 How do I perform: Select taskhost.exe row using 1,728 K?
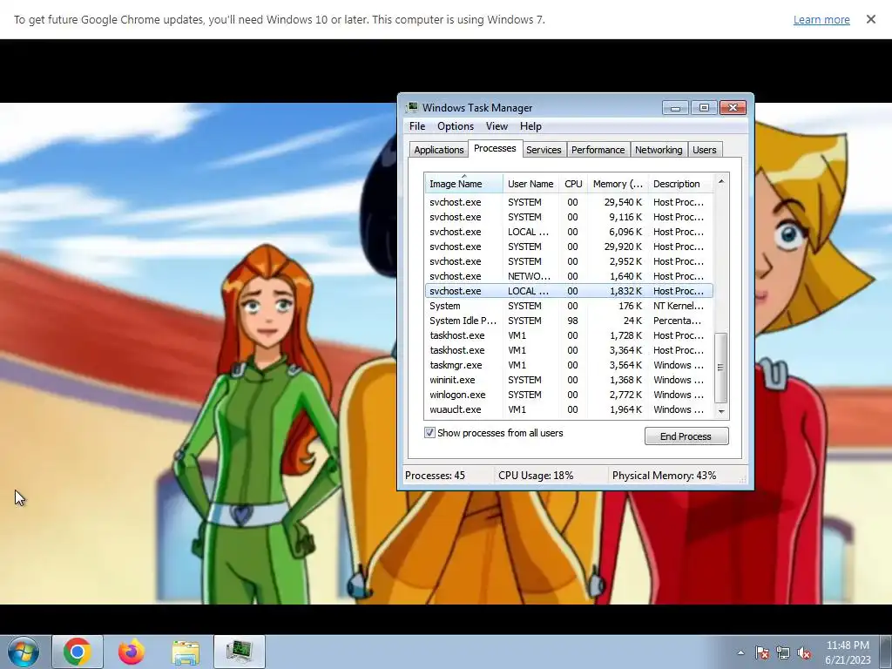[569, 335]
